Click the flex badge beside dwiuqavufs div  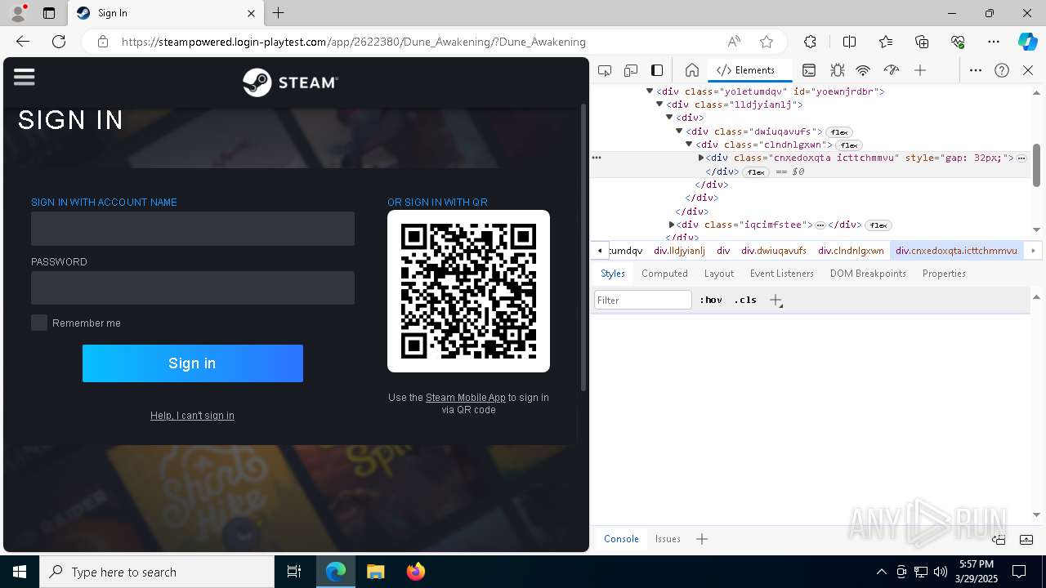pyautogui.click(x=839, y=131)
